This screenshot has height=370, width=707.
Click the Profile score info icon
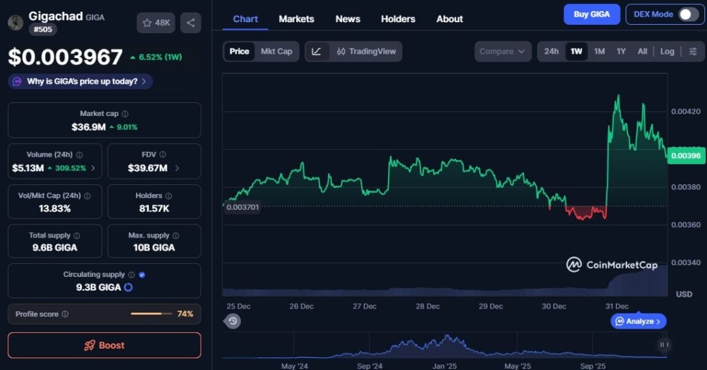tap(65, 314)
